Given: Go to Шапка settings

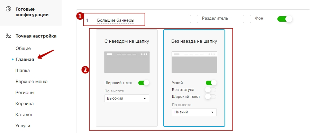Looking at the screenshot, I should pyautogui.click(x=23, y=70).
